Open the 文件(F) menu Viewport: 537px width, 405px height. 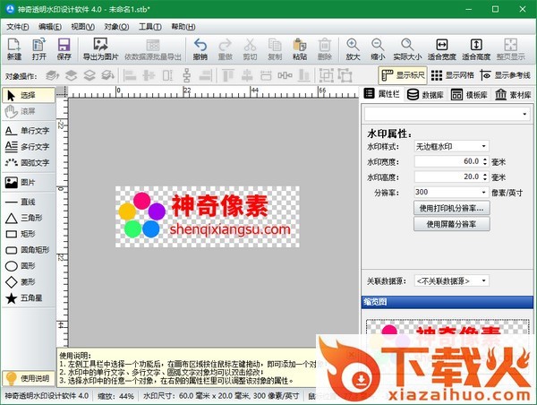point(18,27)
